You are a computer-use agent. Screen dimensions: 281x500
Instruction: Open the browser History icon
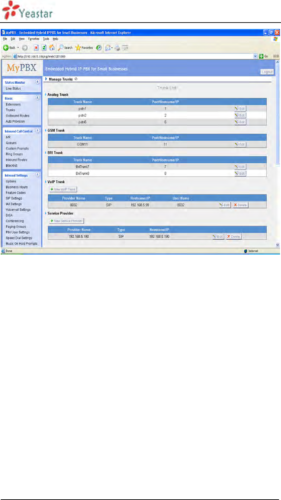pos(99,47)
